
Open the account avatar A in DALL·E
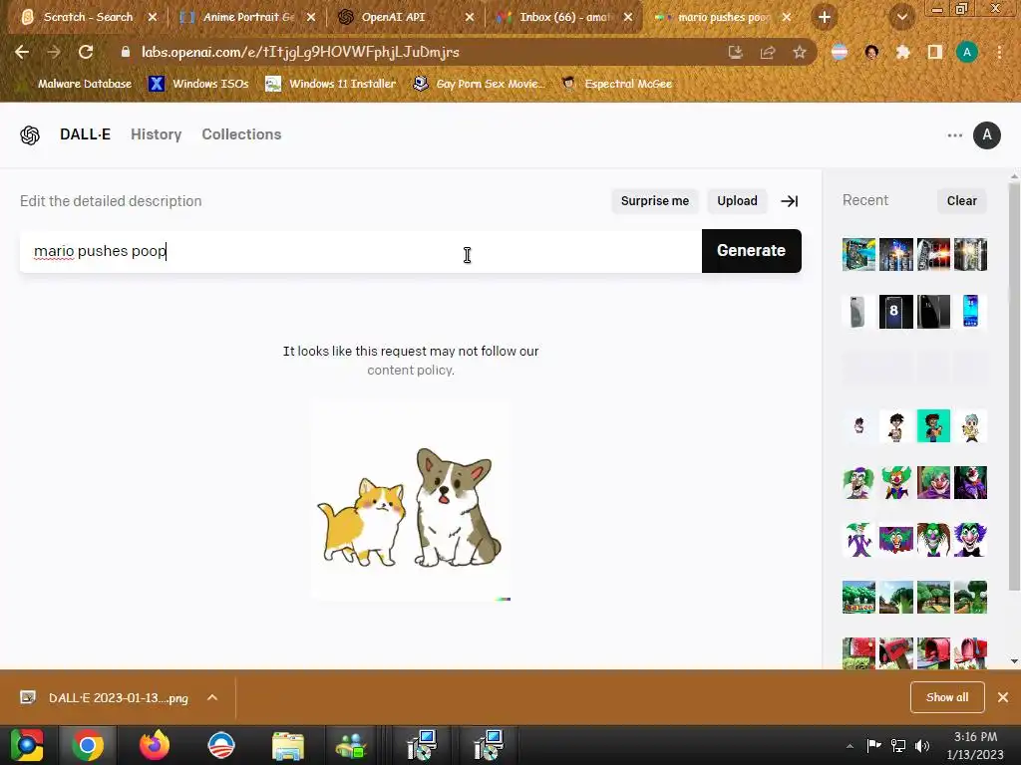pyautogui.click(x=986, y=135)
